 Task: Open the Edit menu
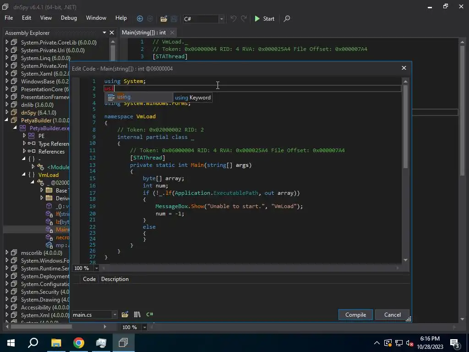click(26, 18)
